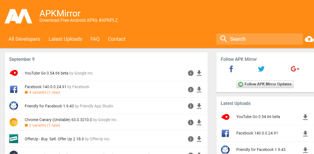Open the All Developers menu item
This screenshot has width=314, height=154.
click(24, 39)
